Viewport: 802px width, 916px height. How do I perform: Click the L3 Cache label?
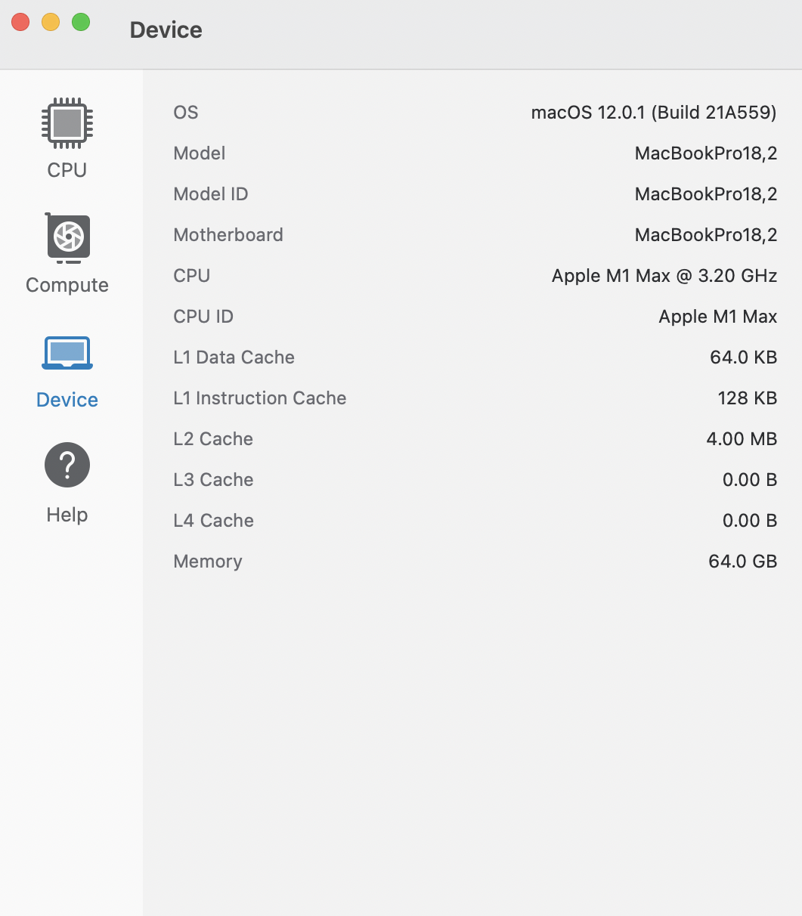[x=213, y=480]
